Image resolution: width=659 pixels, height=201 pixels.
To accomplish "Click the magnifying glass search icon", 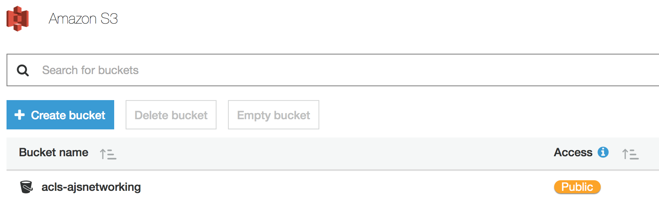I will [23, 70].
